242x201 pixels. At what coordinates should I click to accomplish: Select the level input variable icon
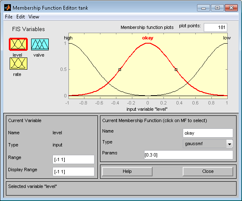(x=18, y=44)
